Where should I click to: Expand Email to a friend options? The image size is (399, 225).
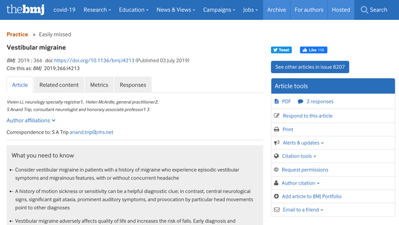pos(303,210)
